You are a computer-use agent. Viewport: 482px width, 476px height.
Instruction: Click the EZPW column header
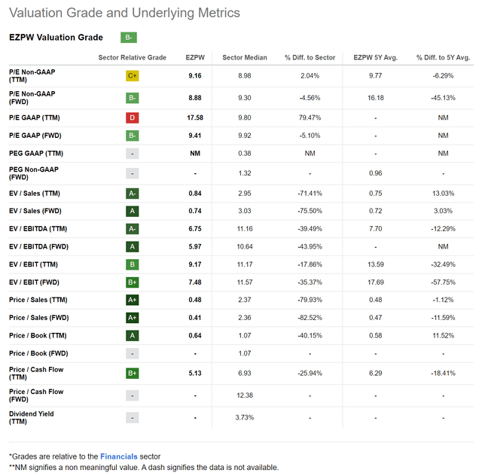click(x=195, y=57)
